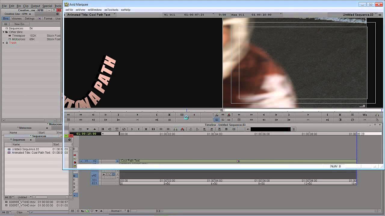Click the hamburger icon beside New Bin
The image size is (385, 216).
(6, 24)
